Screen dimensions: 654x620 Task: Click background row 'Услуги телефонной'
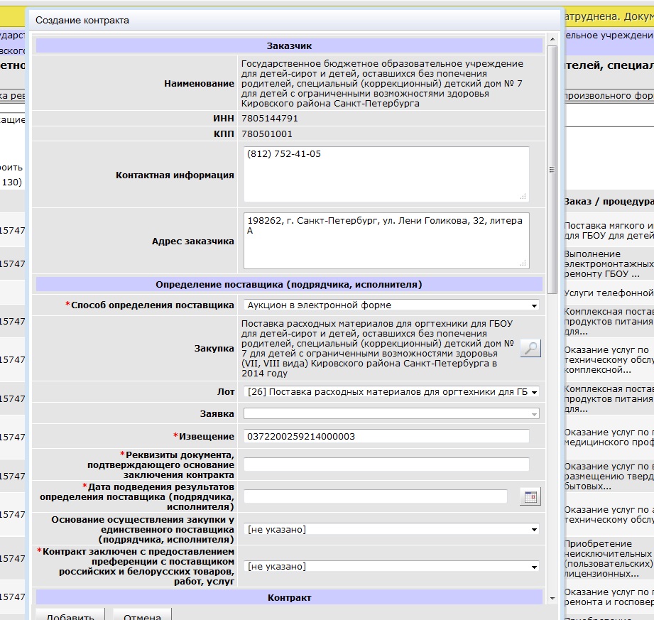pyautogui.click(x=608, y=293)
